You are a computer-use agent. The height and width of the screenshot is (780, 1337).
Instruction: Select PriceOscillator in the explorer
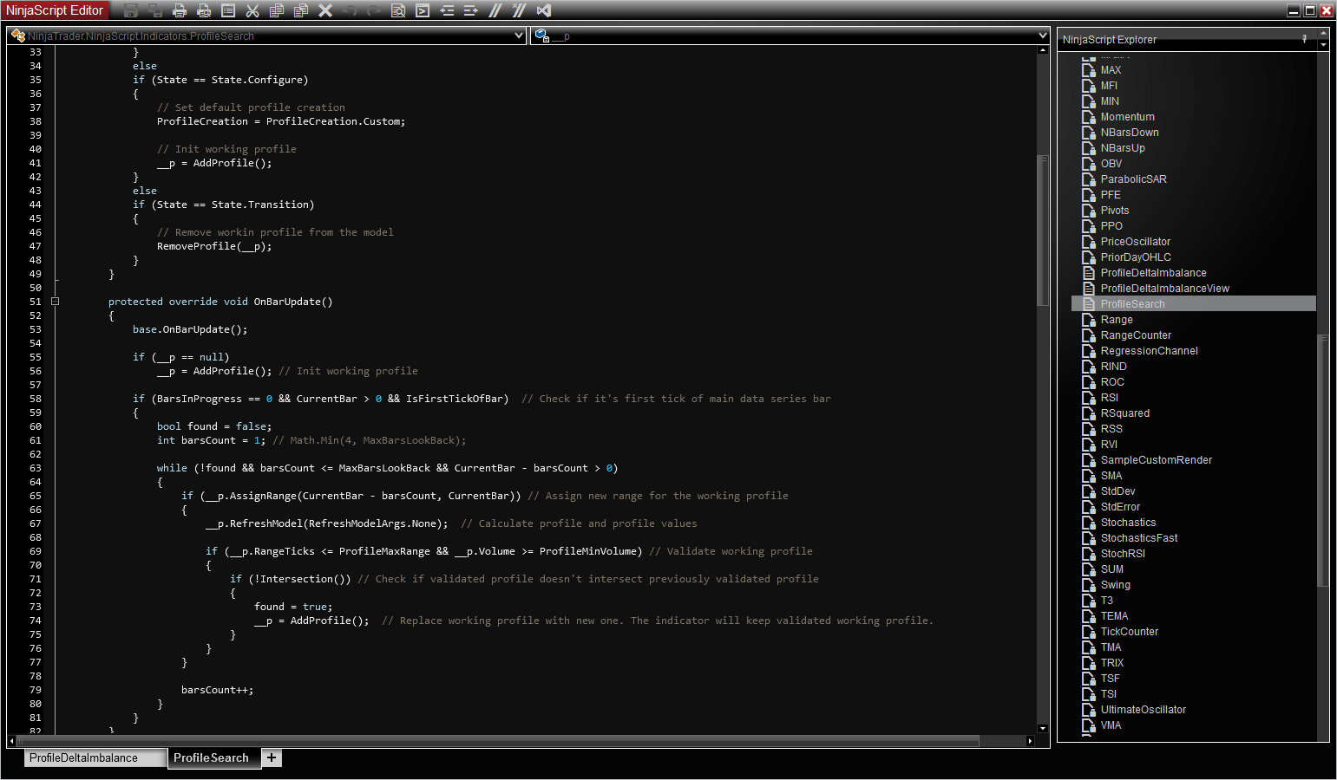tap(1135, 241)
